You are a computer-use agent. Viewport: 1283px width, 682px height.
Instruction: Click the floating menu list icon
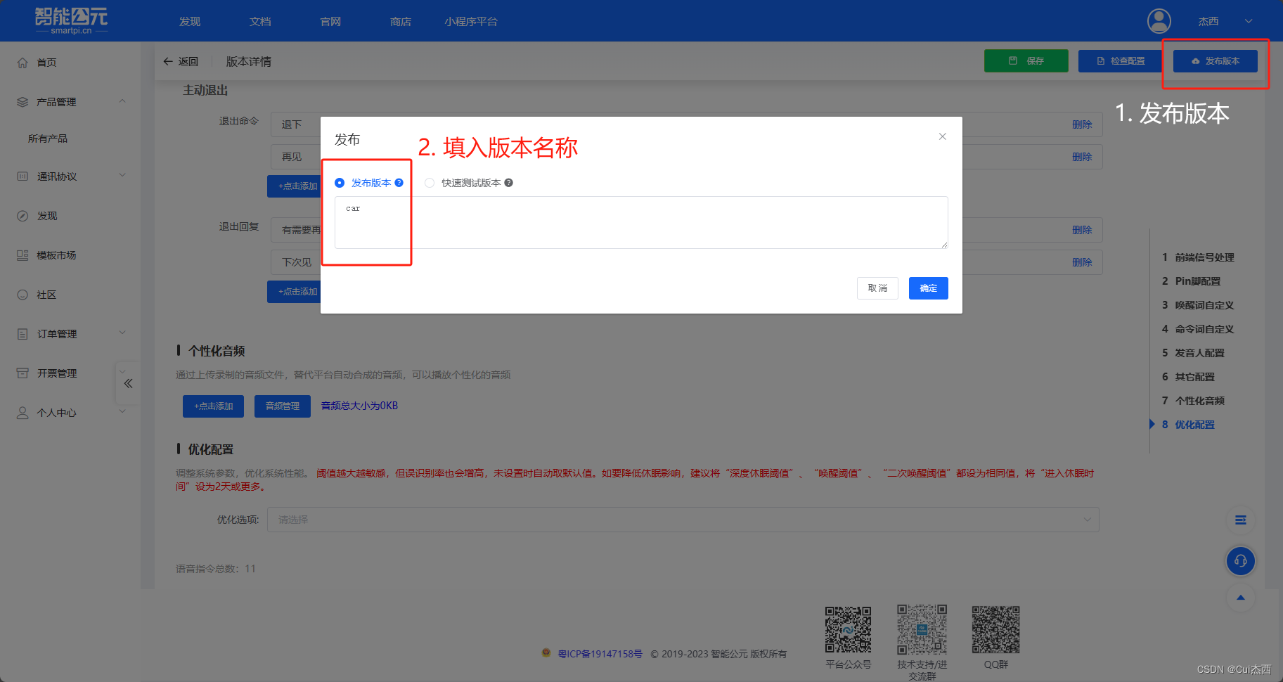tap(1241, 520)
